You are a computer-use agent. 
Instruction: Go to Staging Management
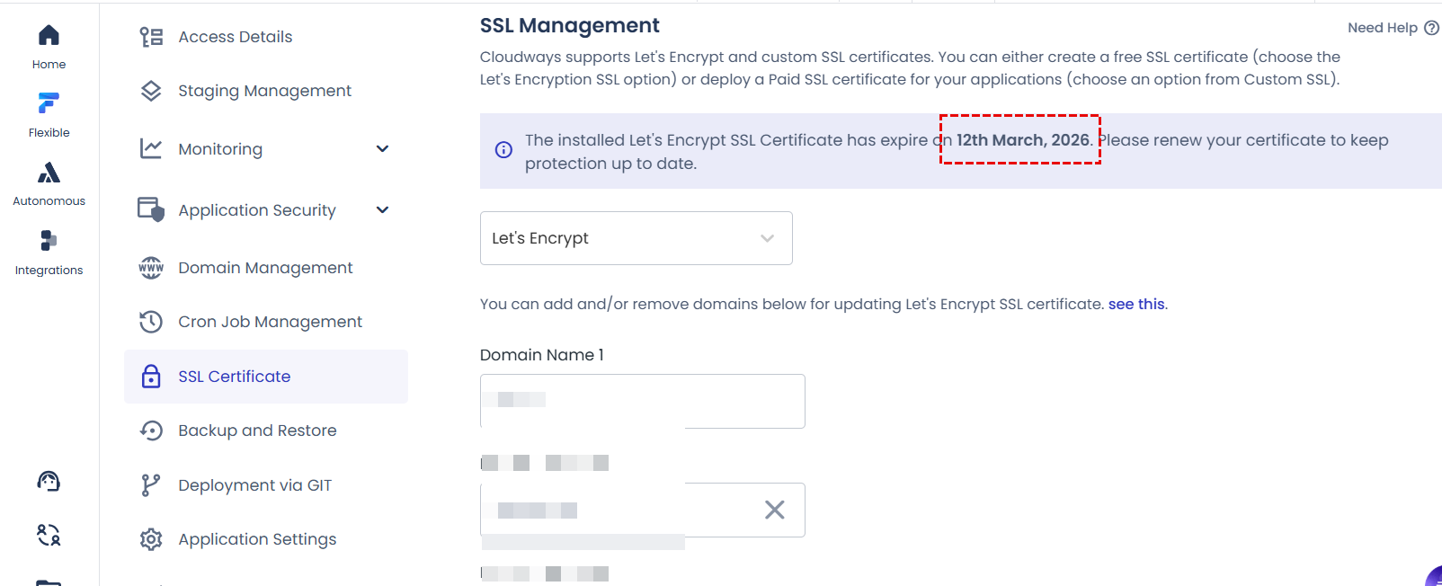coord(266,91)
